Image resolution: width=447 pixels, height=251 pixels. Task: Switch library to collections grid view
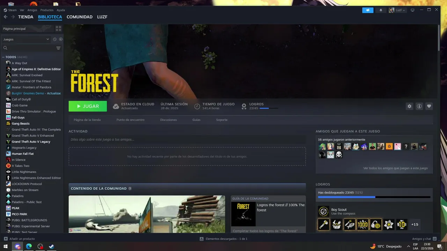click(x=58, y=29)
